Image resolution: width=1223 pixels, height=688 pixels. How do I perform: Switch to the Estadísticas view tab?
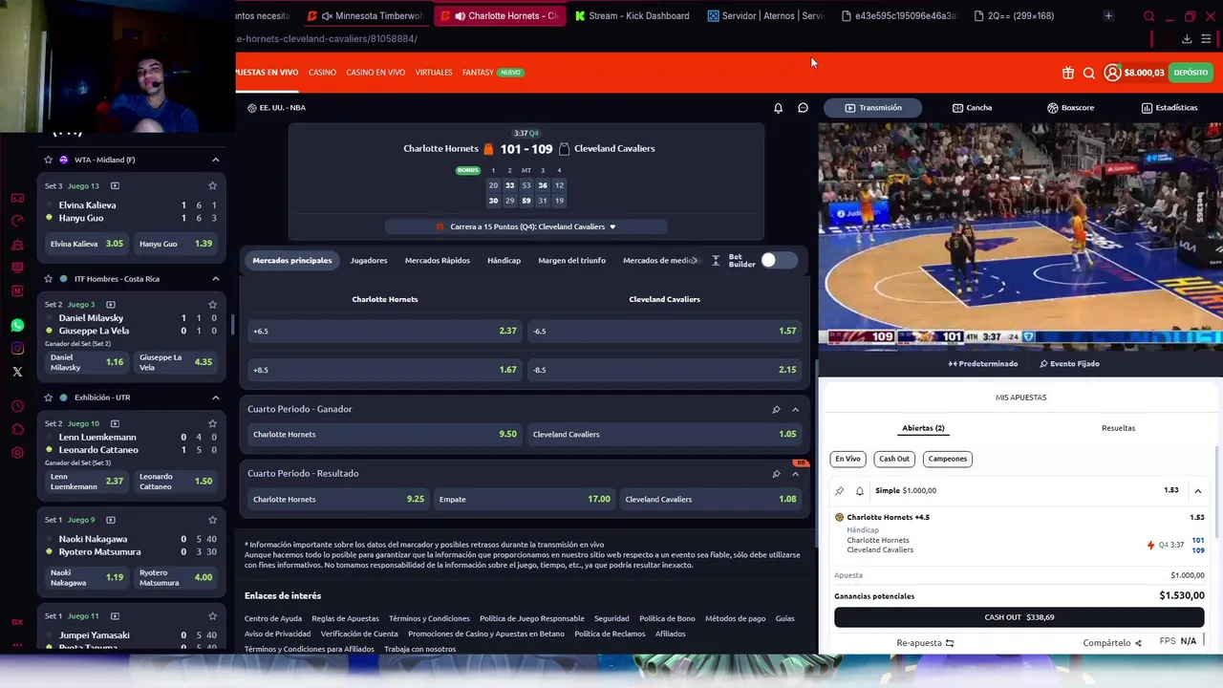point(1169,108)
